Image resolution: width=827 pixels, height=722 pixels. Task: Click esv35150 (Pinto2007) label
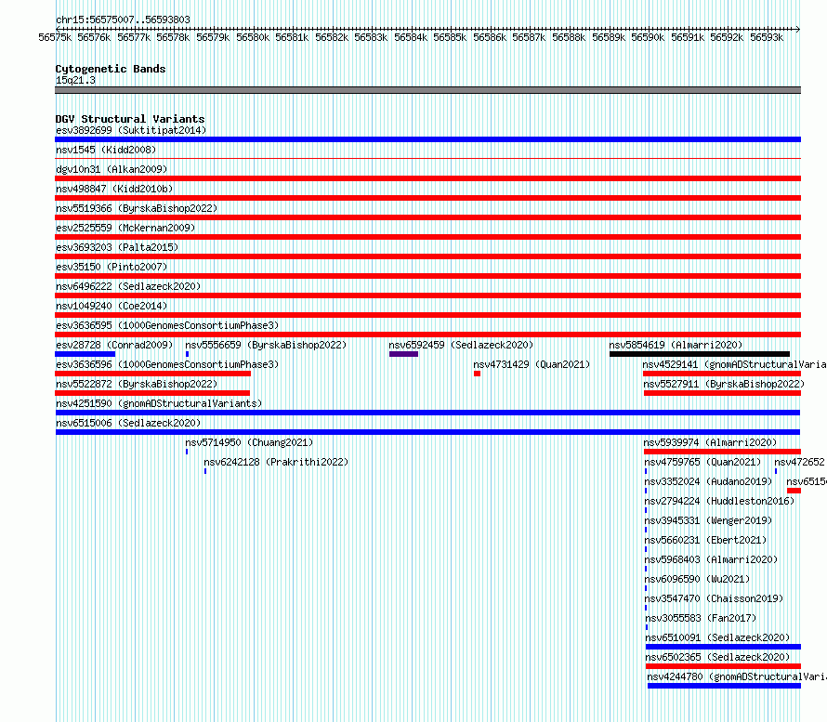tap(112, 267)
